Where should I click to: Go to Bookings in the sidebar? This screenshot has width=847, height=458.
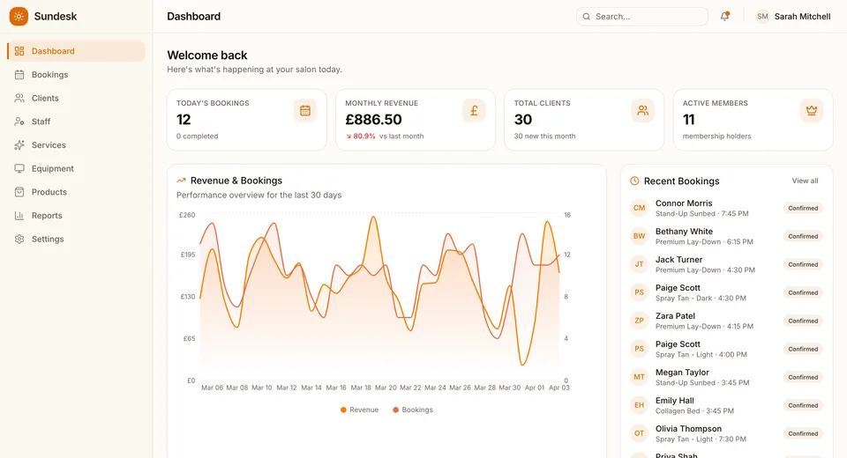tap(76, 75)
